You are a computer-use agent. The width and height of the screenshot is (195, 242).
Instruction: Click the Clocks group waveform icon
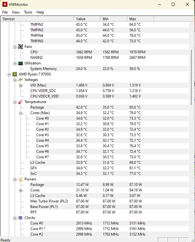21,218
